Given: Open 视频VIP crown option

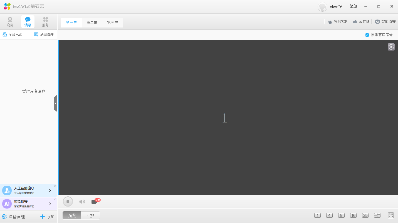Looking at the screenshot, I should coord(337,21).
